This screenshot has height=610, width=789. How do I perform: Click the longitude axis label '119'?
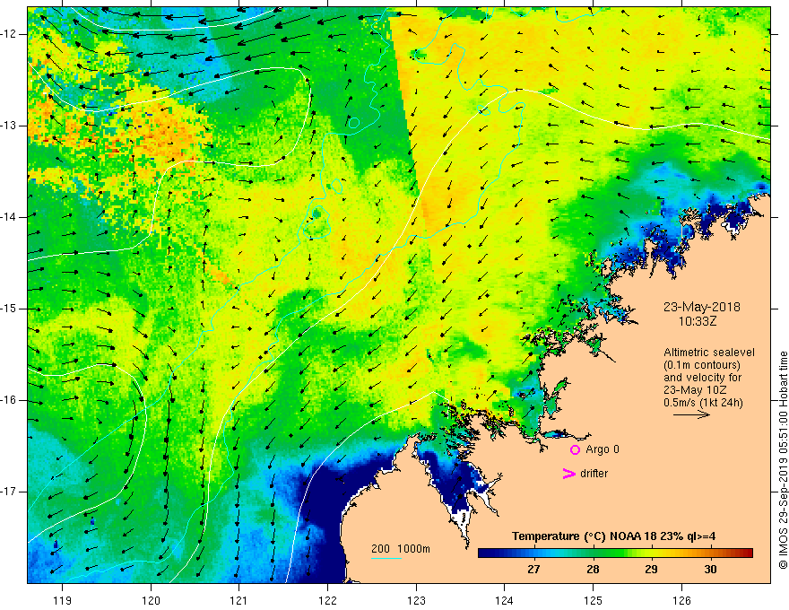tap(63, 600)
